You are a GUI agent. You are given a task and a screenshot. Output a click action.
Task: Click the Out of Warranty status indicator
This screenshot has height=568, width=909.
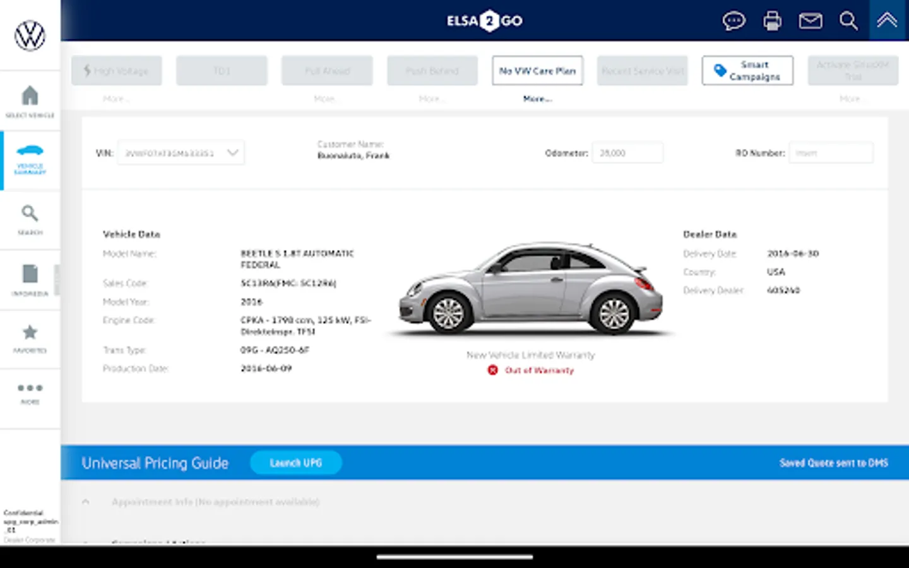pyautogui.click(x=530, y=370)
